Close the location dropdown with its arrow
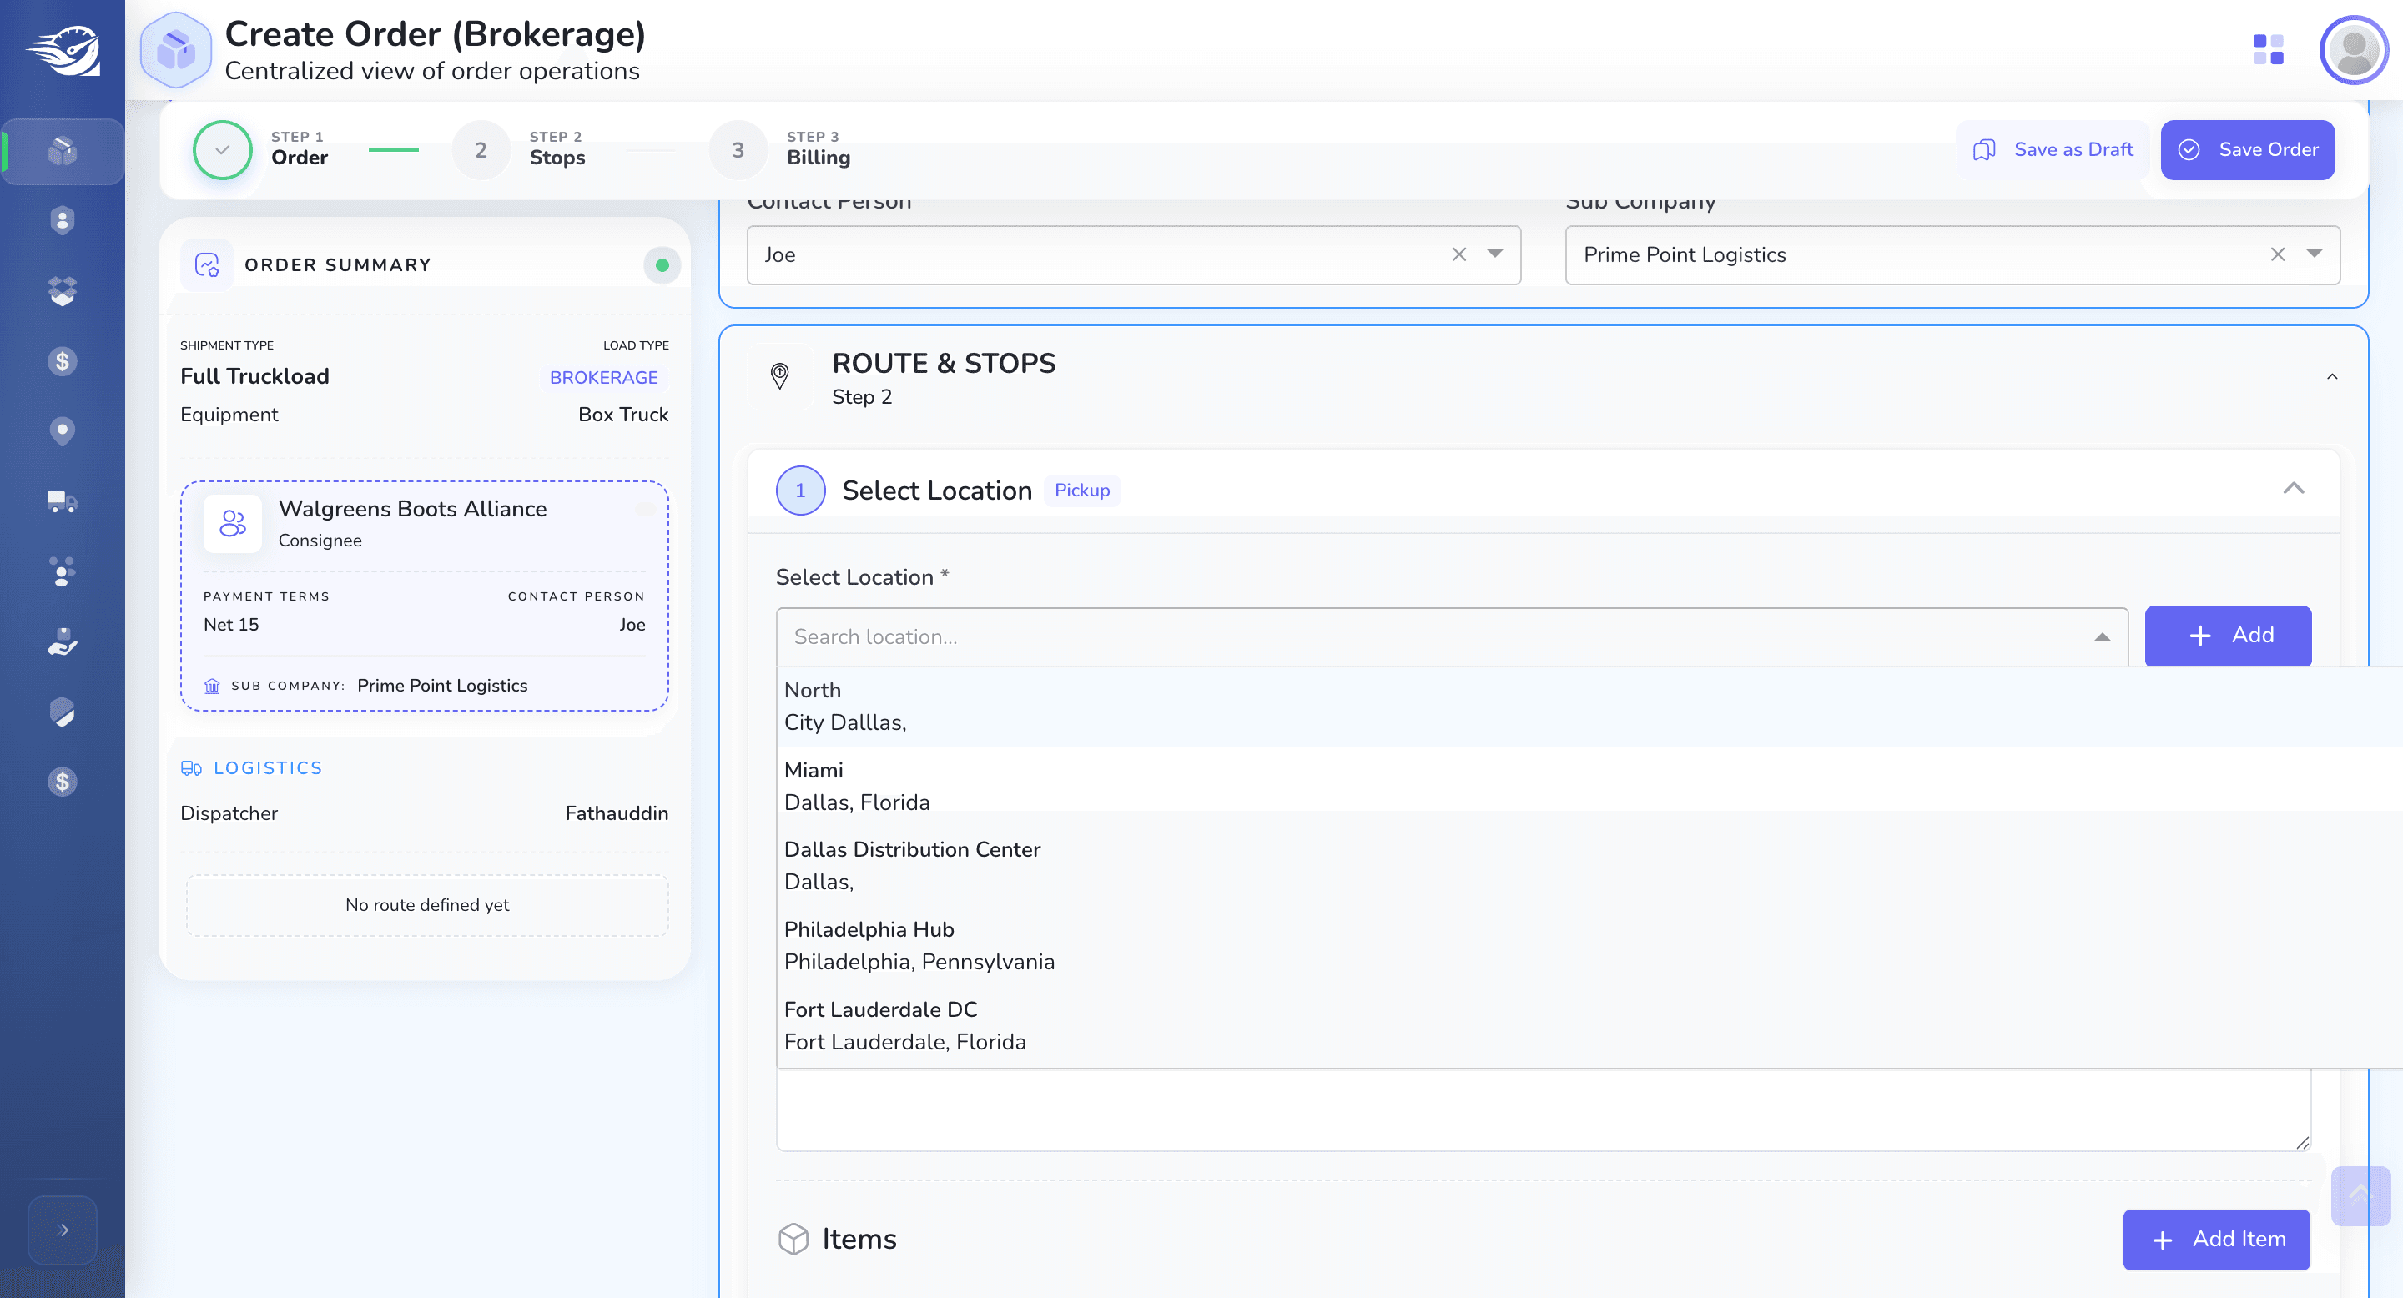Viewport: 2403px width, 1298px height. (x=2102, y=636)
